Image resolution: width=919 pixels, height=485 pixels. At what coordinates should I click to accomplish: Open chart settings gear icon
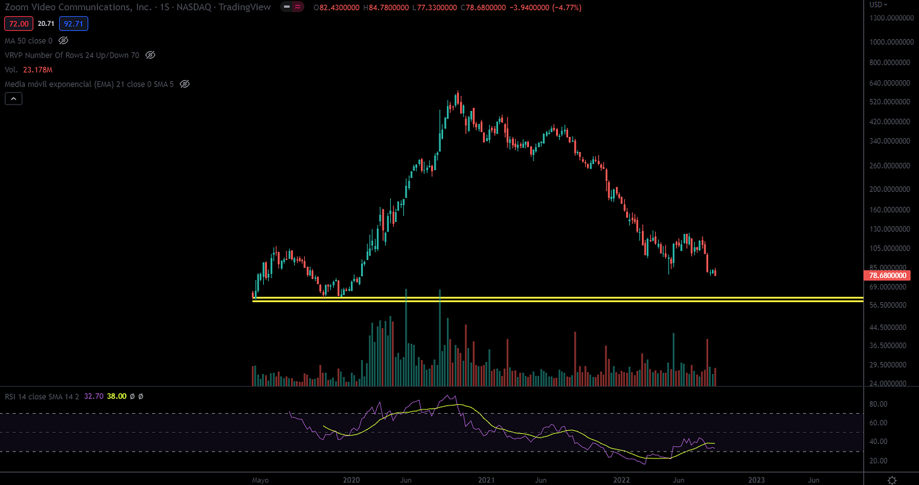(891, 479)
